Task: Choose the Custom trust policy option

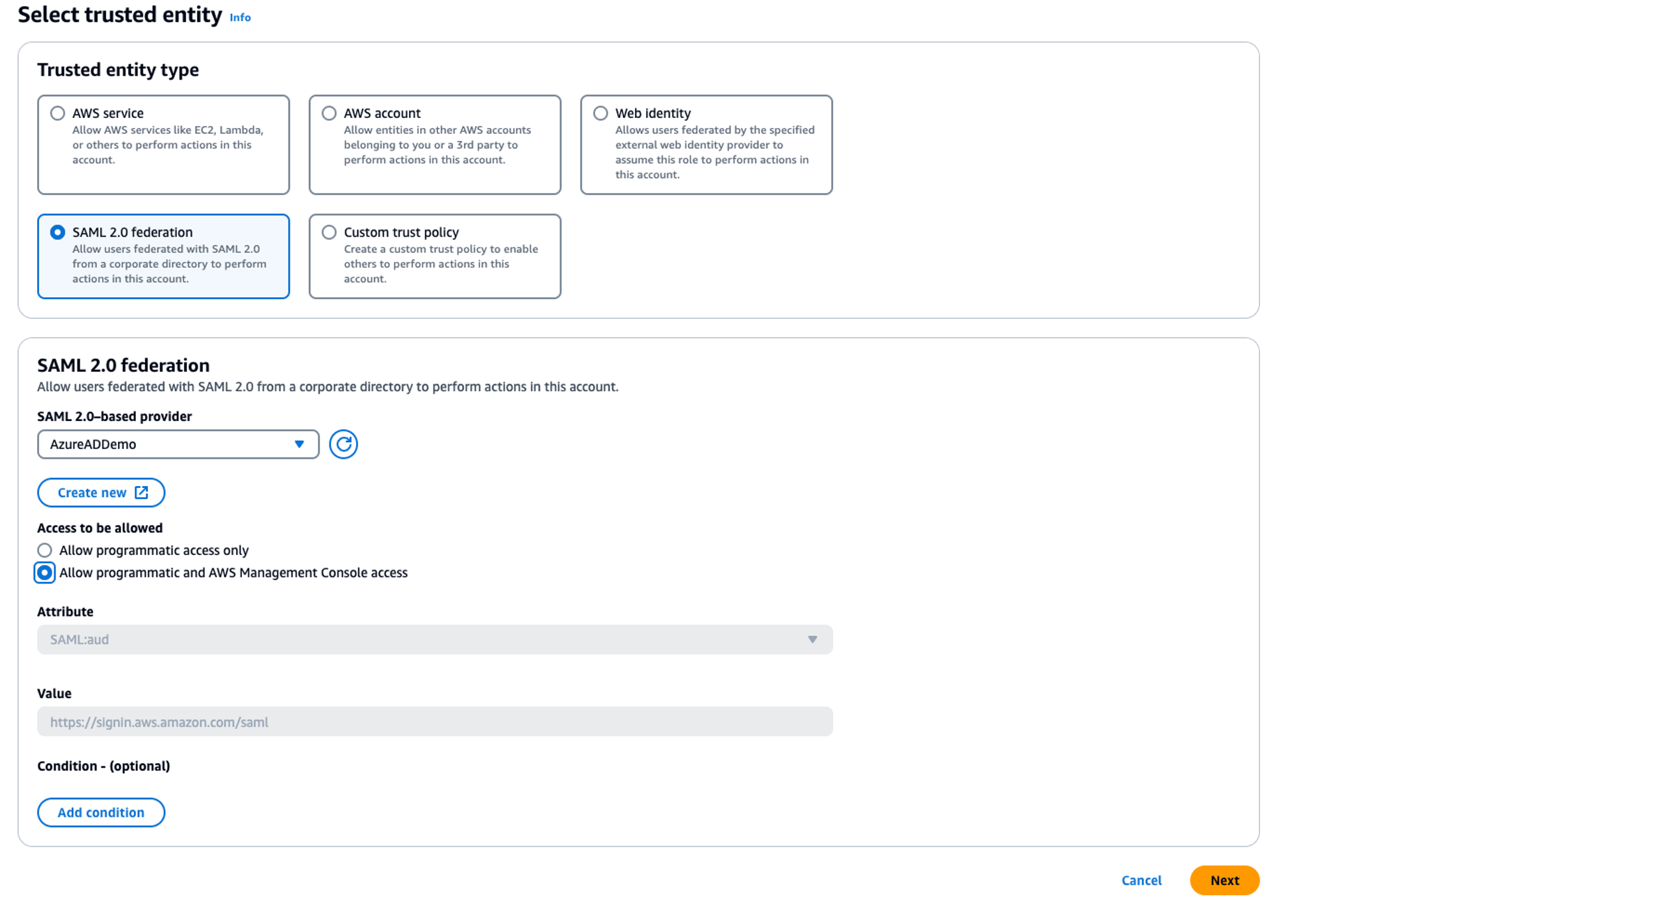Action: (x=329, y=233)
